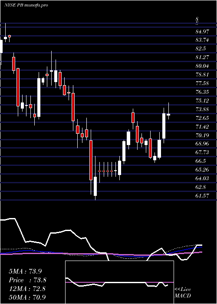Image resolution: width=217 pixels, height=304 pixels.
Task: Click inside the MACD inset chart box
Action: click(x=119, y=282)
